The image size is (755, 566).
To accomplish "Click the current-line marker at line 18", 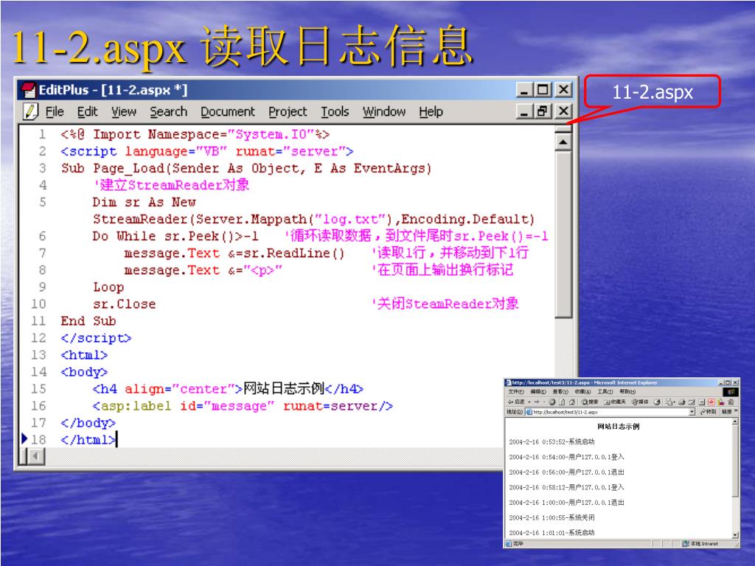I will pos(24,439).
